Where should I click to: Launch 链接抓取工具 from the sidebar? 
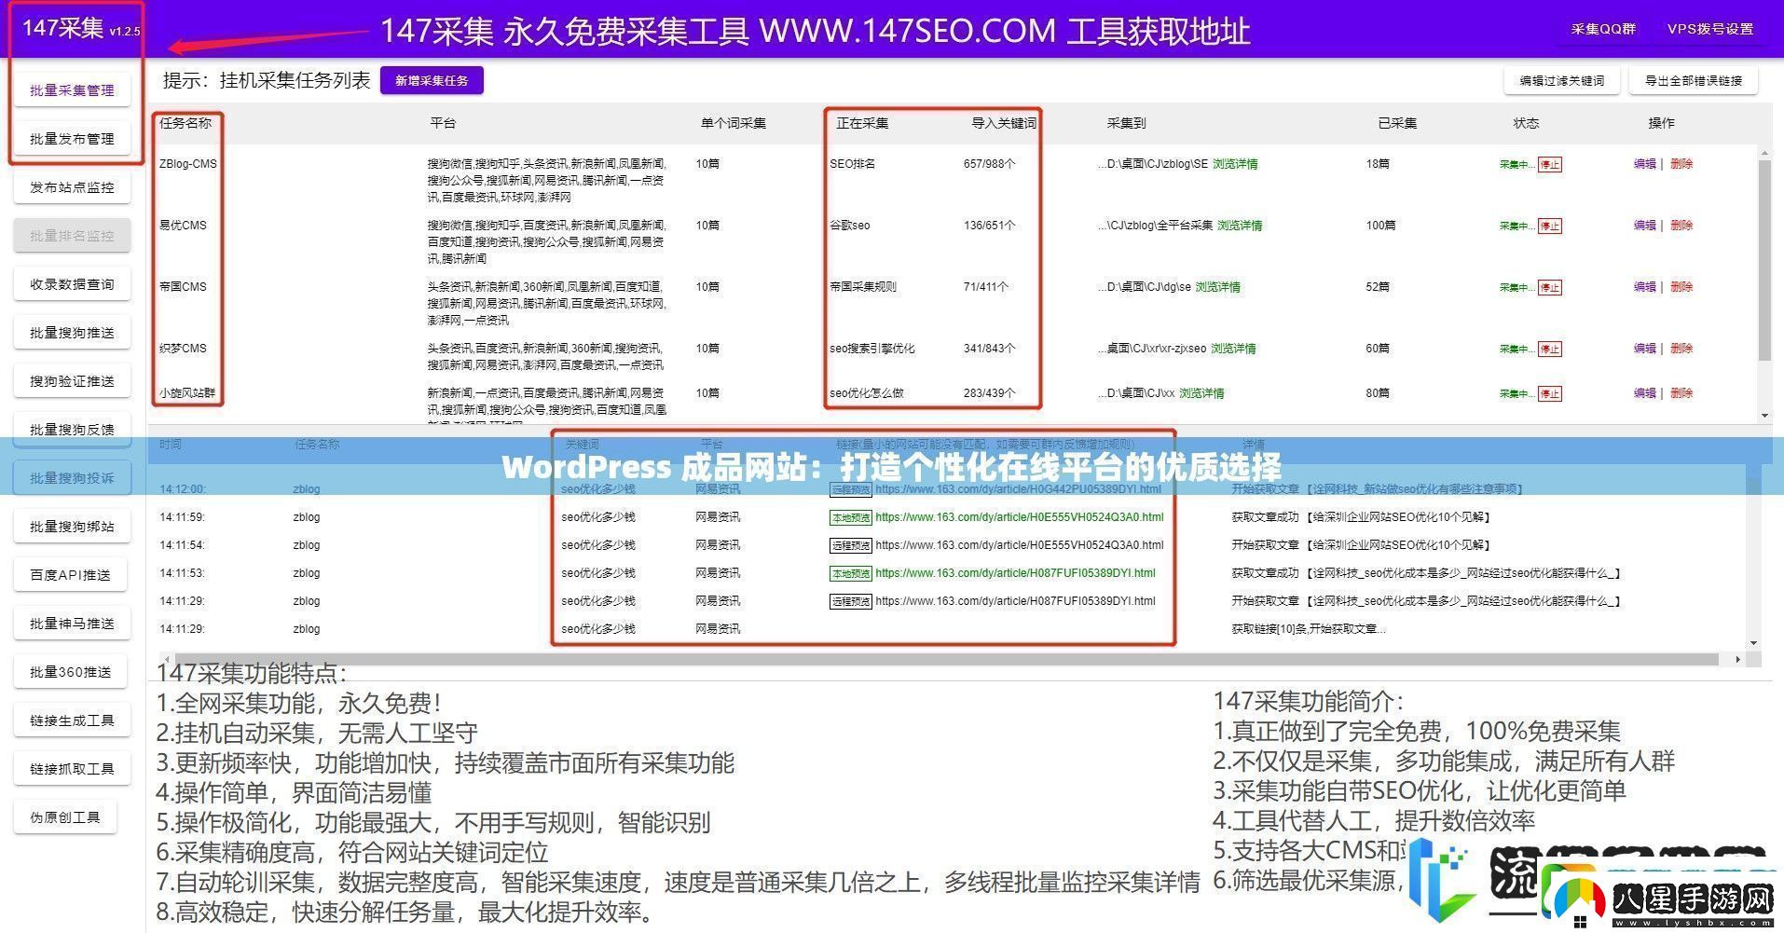(x=72, y=769)
